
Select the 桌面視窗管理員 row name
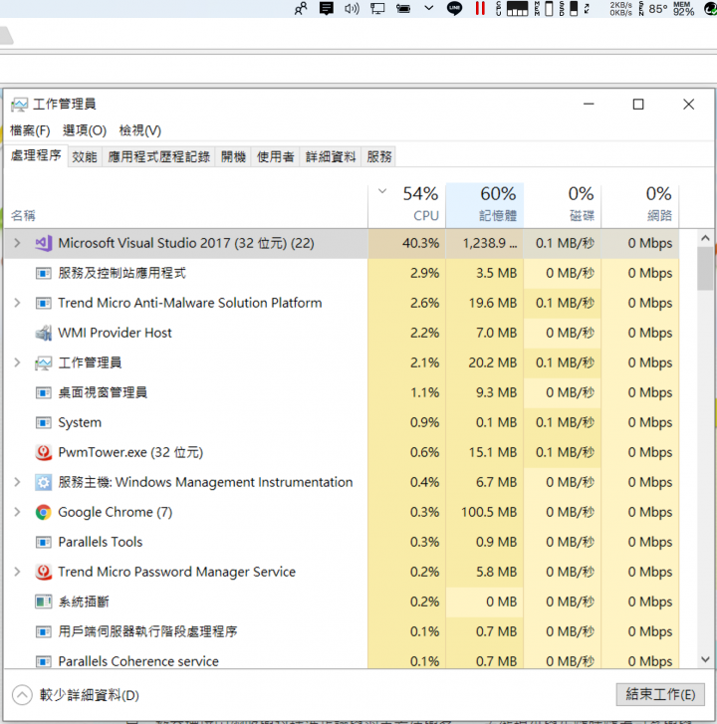click(103, 392)
